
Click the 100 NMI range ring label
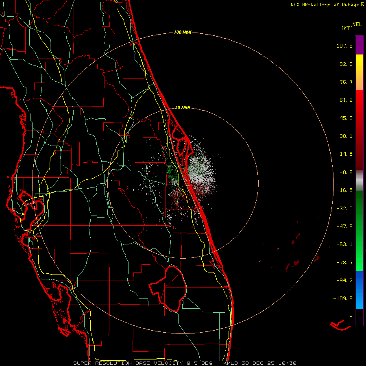[x=183, y=32]
